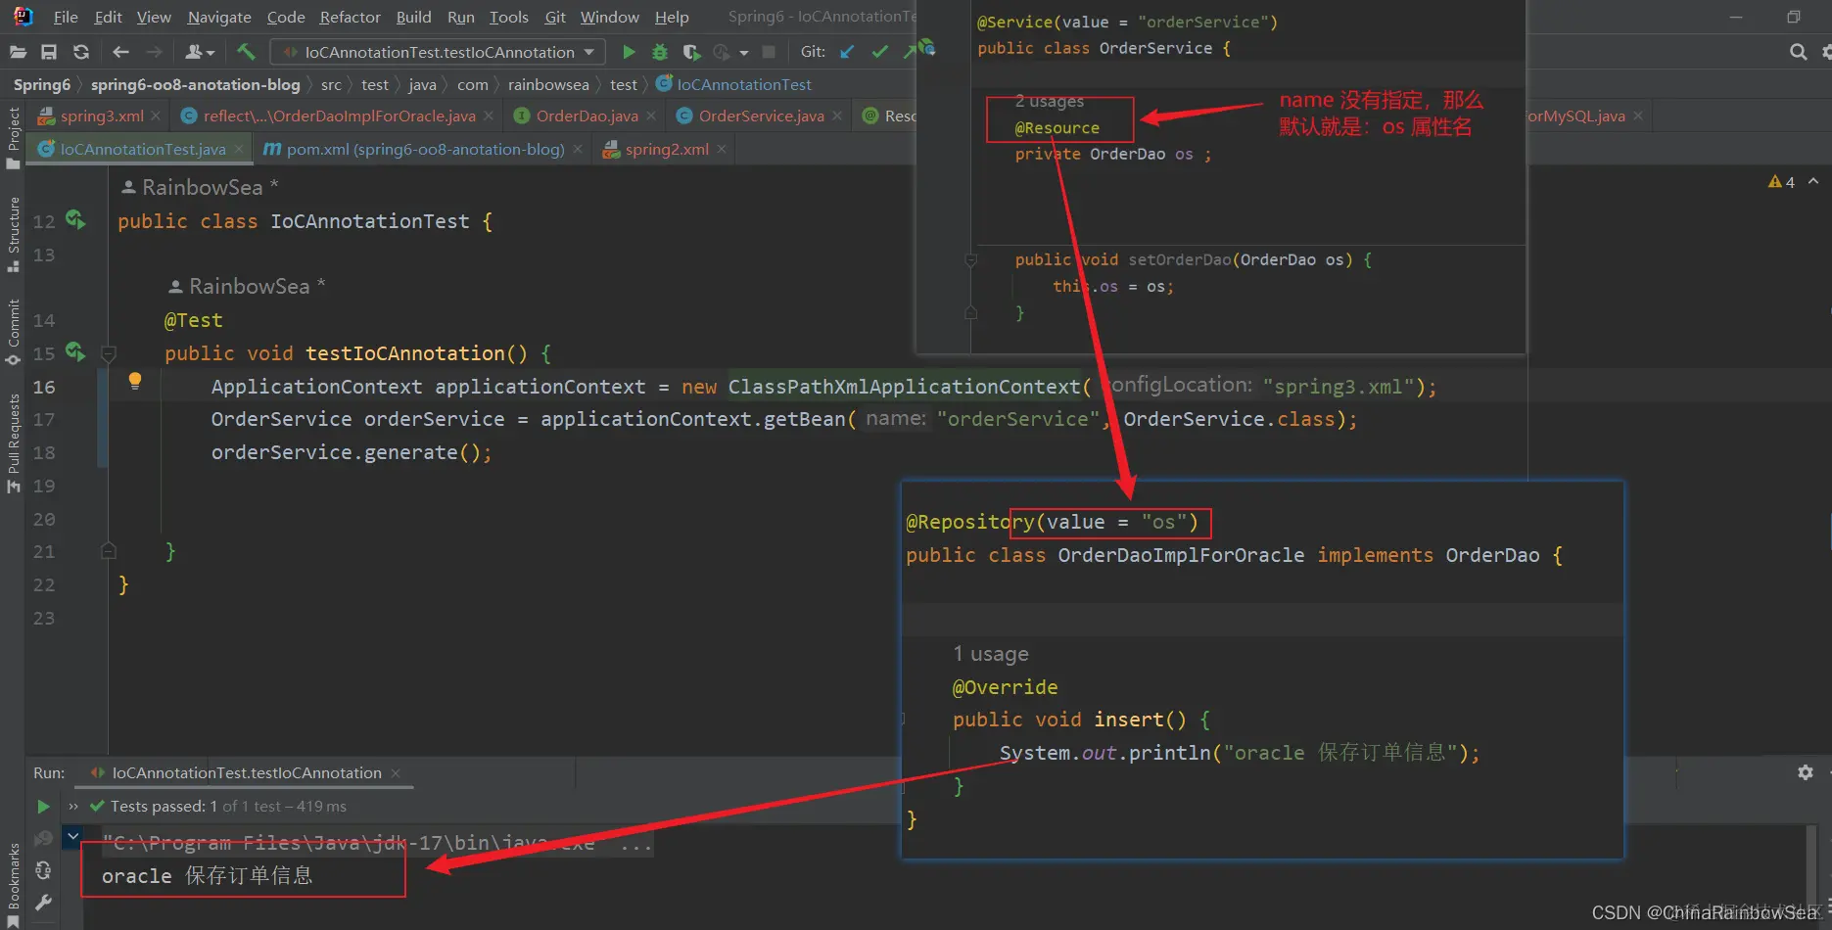Open the Pull Requests tool window
The height and width of the screenshot is (930, 1832).
tap(13, 443)
